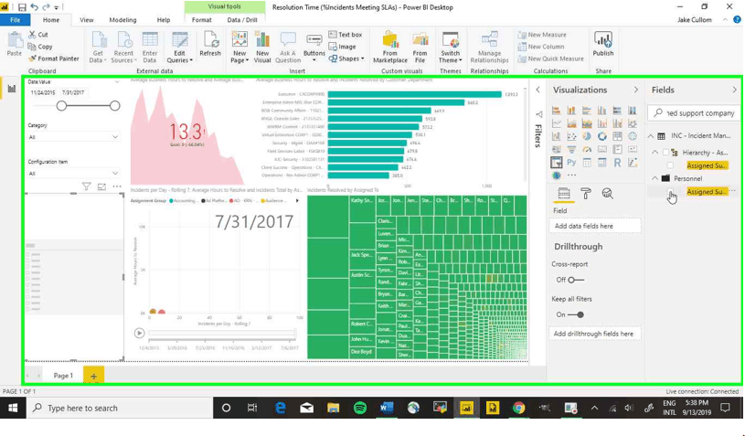Screen dimensions: 745x436
Task: Check the Hierarchy field checkbox
Action: (665, 153)
